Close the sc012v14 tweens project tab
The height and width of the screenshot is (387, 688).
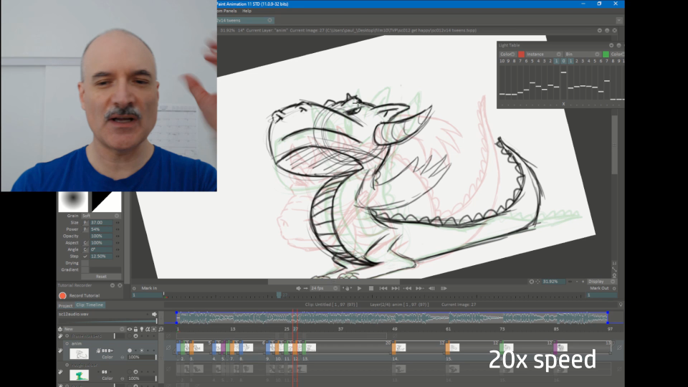[270, 20]
